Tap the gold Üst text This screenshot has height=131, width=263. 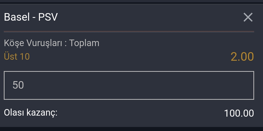coord(11,56)
